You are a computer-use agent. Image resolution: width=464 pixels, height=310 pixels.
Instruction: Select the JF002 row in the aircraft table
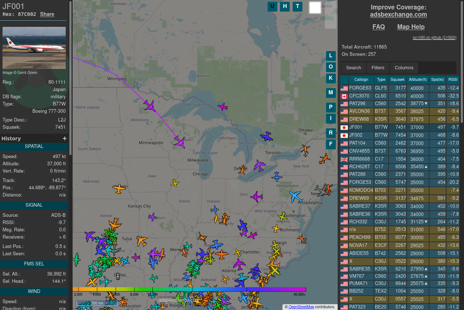click(400, 135)
